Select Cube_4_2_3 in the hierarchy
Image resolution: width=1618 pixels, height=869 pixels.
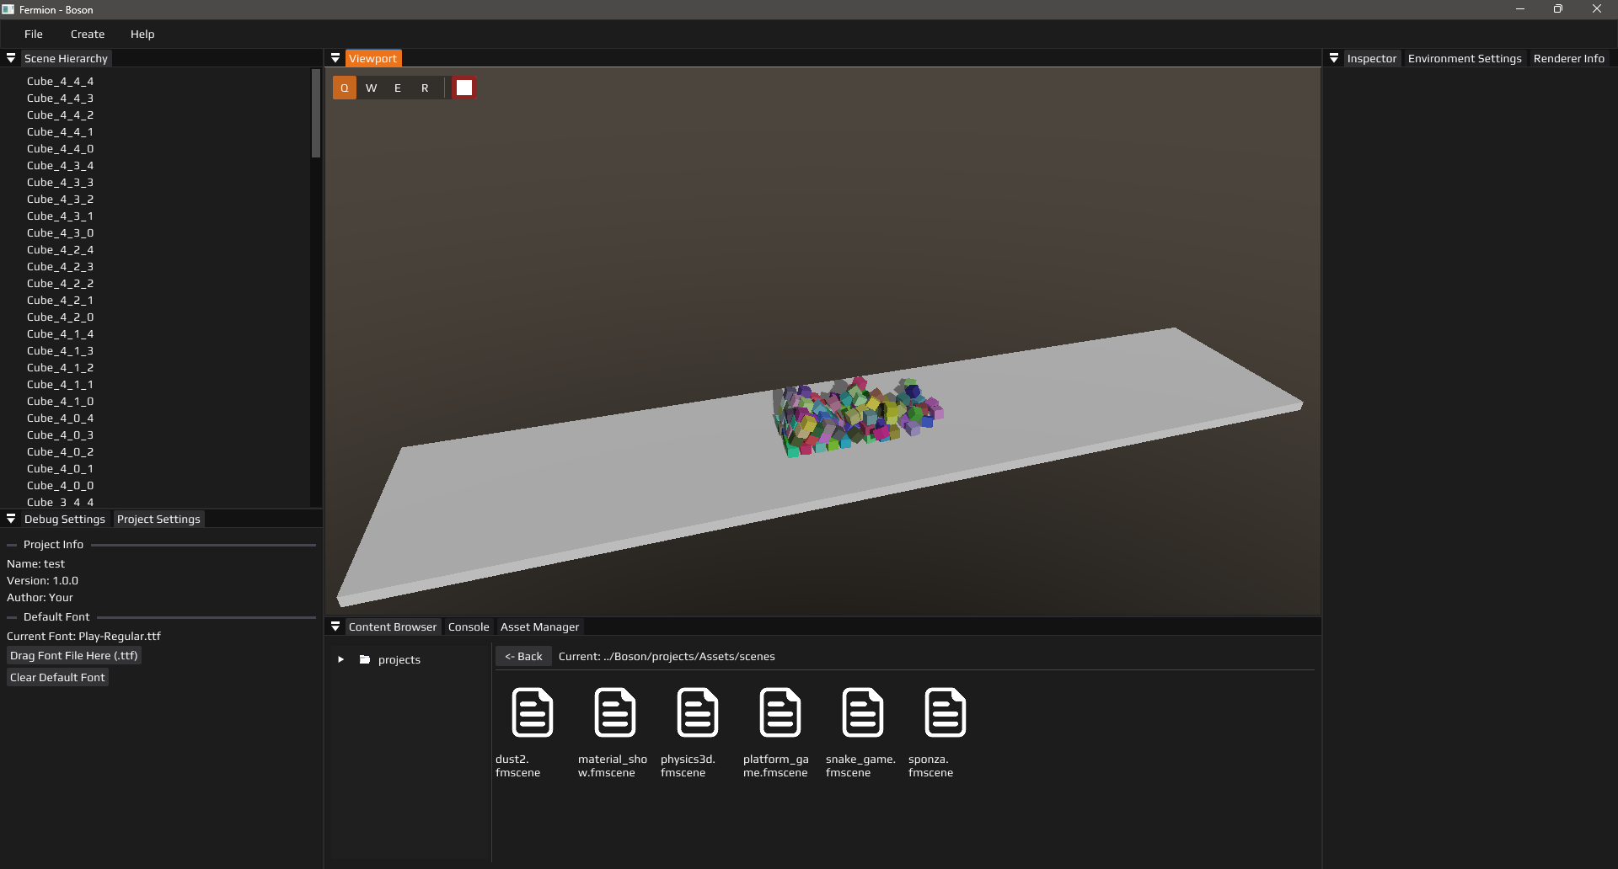[60, 266]
